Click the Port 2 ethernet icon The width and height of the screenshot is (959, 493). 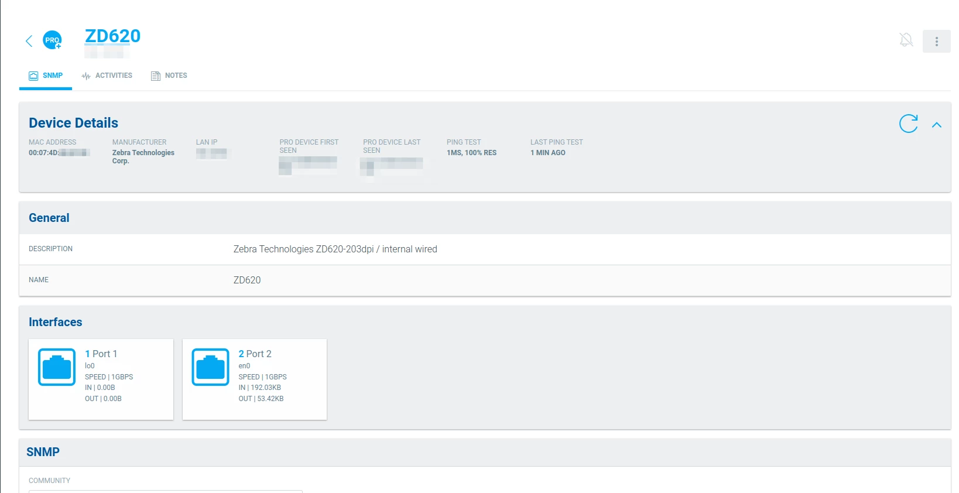click(x=210, y=367)
